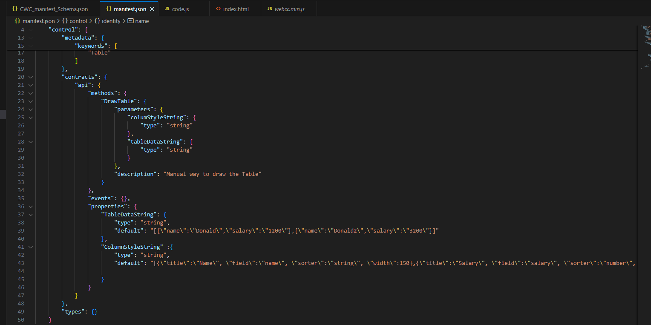
Task: Fold the "api" object at line 21
Action: click(x=30, y=85)
